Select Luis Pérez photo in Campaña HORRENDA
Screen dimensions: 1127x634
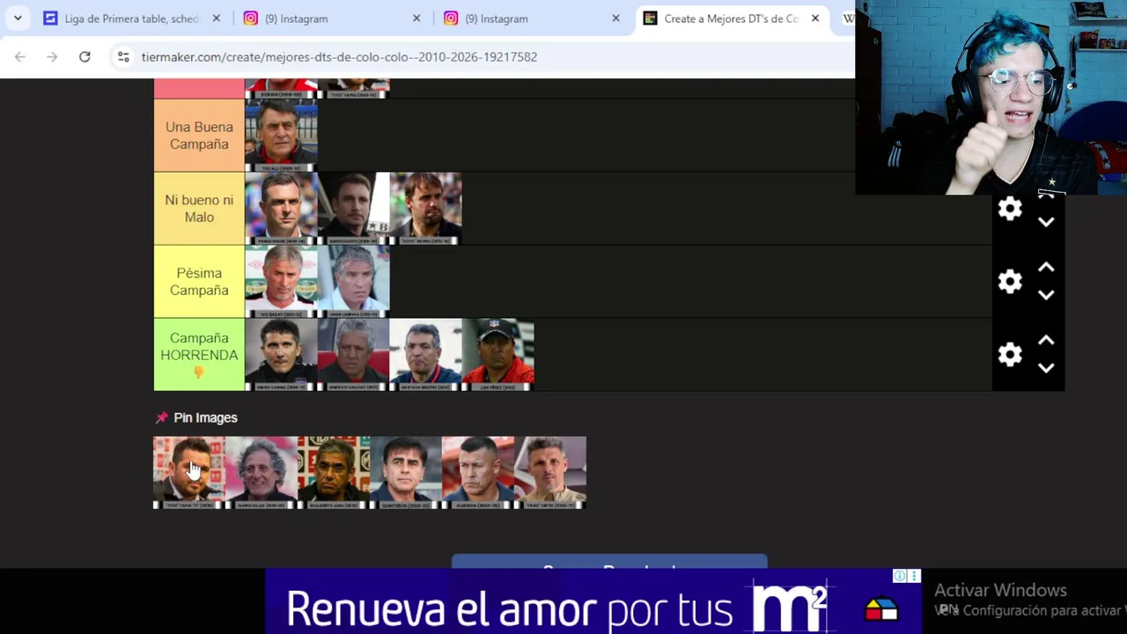497,355
